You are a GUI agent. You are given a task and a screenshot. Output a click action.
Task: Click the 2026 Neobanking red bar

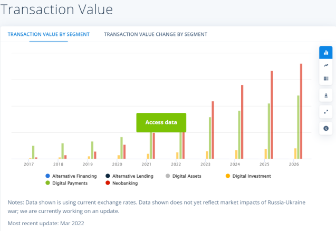click(x=301, y=111)
